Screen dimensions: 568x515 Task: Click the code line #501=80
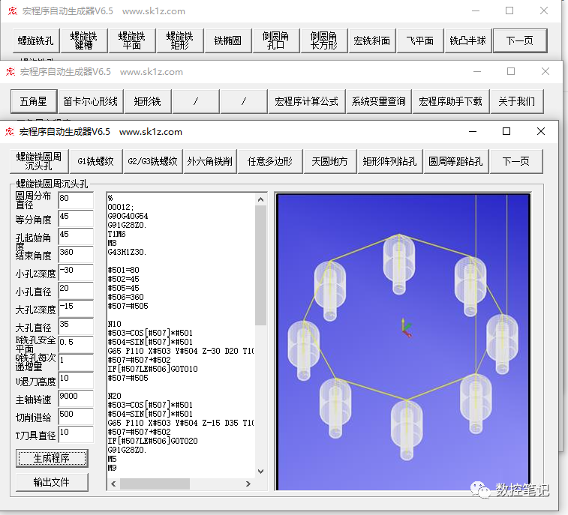pyautogui.click(x=124, y=270)
